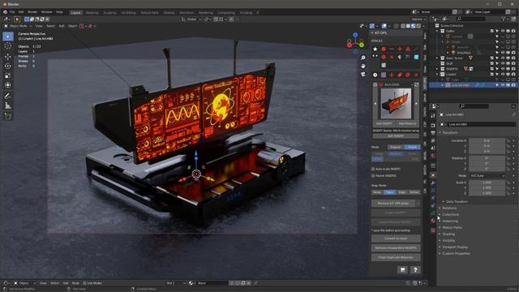Select the Annotate tool
This screenshot has height=292, width=519.
8,96
